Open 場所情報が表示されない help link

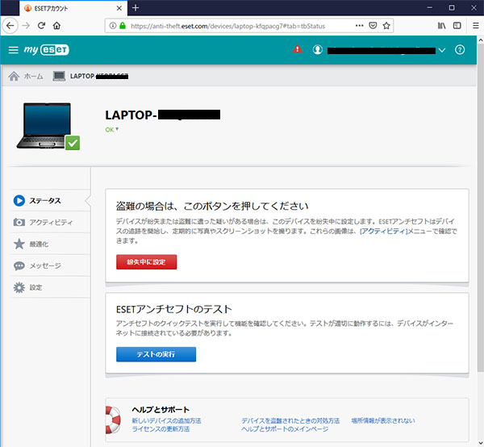pos(383,420)
